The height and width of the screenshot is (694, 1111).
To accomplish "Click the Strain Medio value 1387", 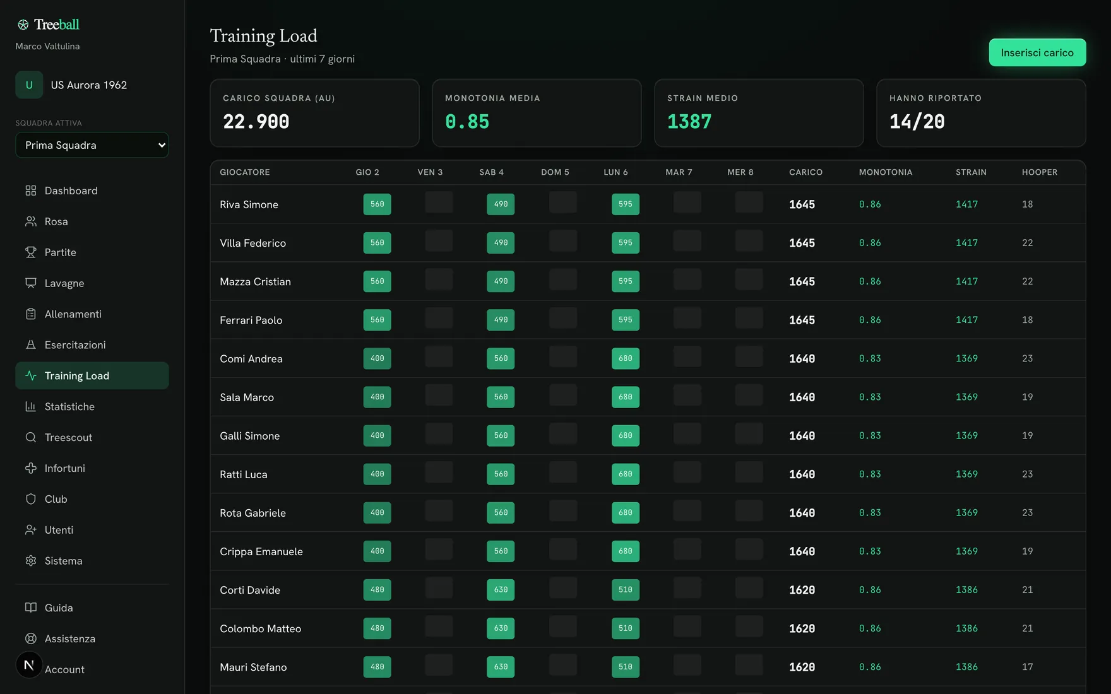I will click(689, 122).
